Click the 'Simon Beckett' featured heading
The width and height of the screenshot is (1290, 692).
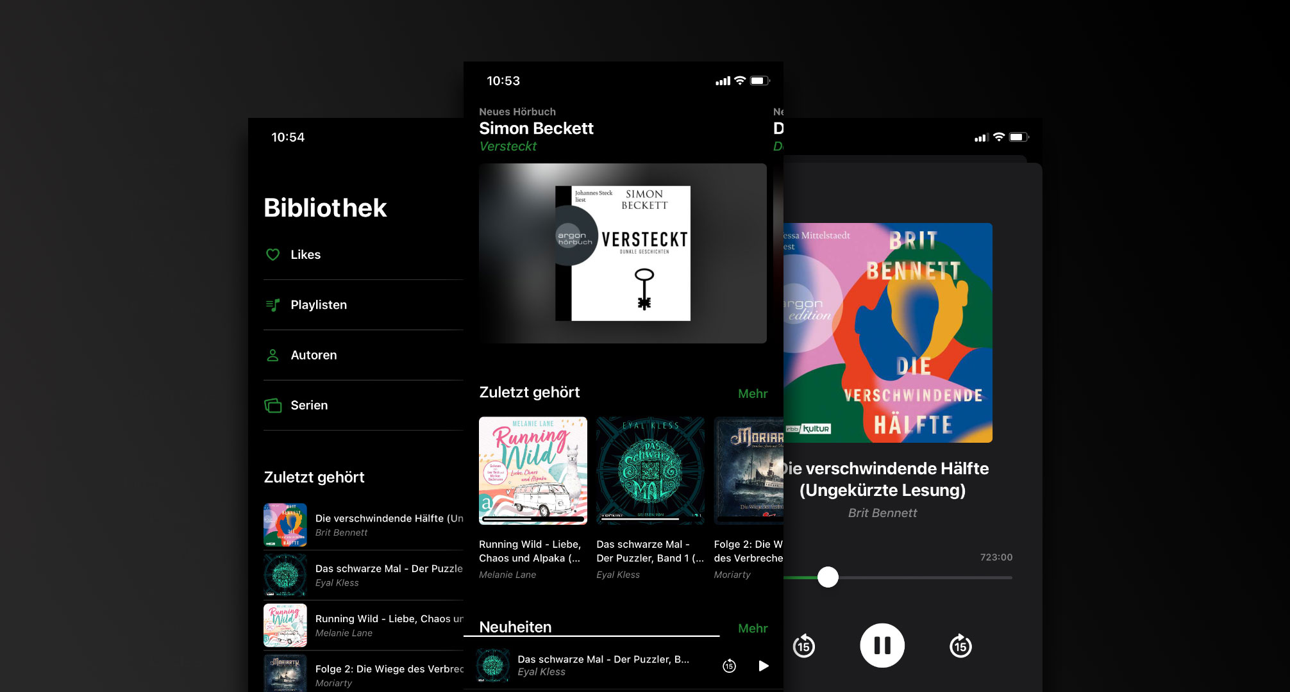tap(536, 128)
